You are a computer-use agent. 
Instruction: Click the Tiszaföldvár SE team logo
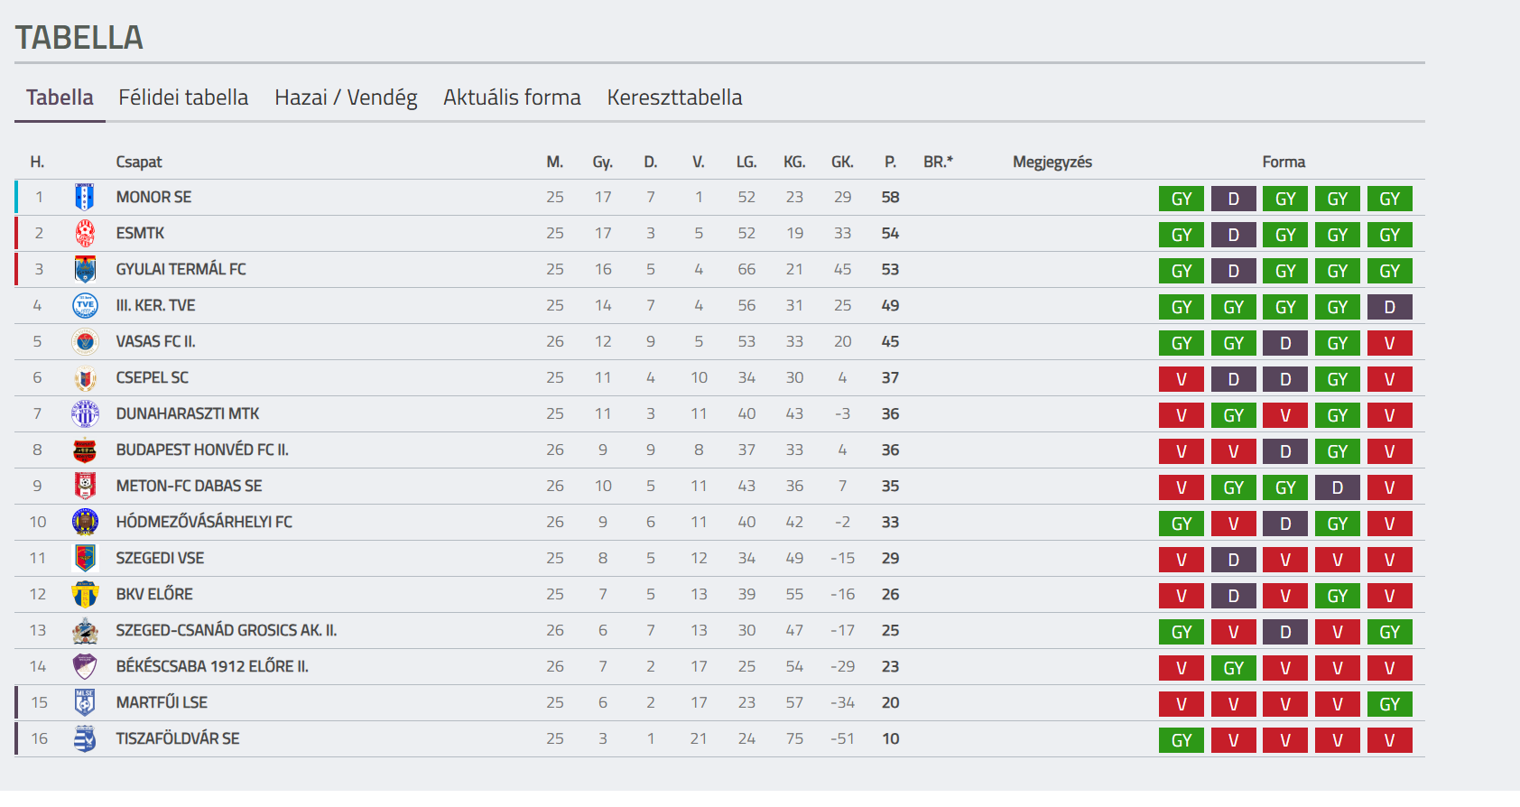[x=85, y=738]
